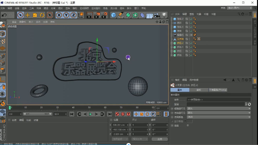Select the Live Selection tool
The height and width of the screenshot is (145, 258).
pos(20,15)
